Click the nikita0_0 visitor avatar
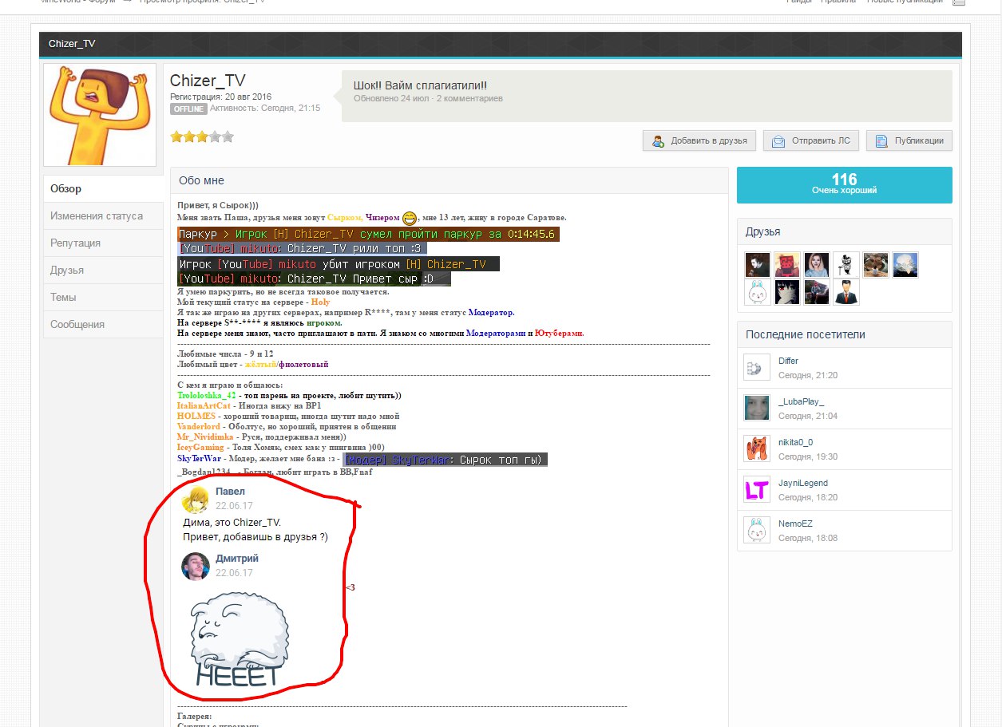 click(x=756, y=448)
